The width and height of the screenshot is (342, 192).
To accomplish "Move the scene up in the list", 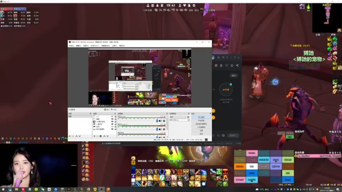I will coord(77,136).
